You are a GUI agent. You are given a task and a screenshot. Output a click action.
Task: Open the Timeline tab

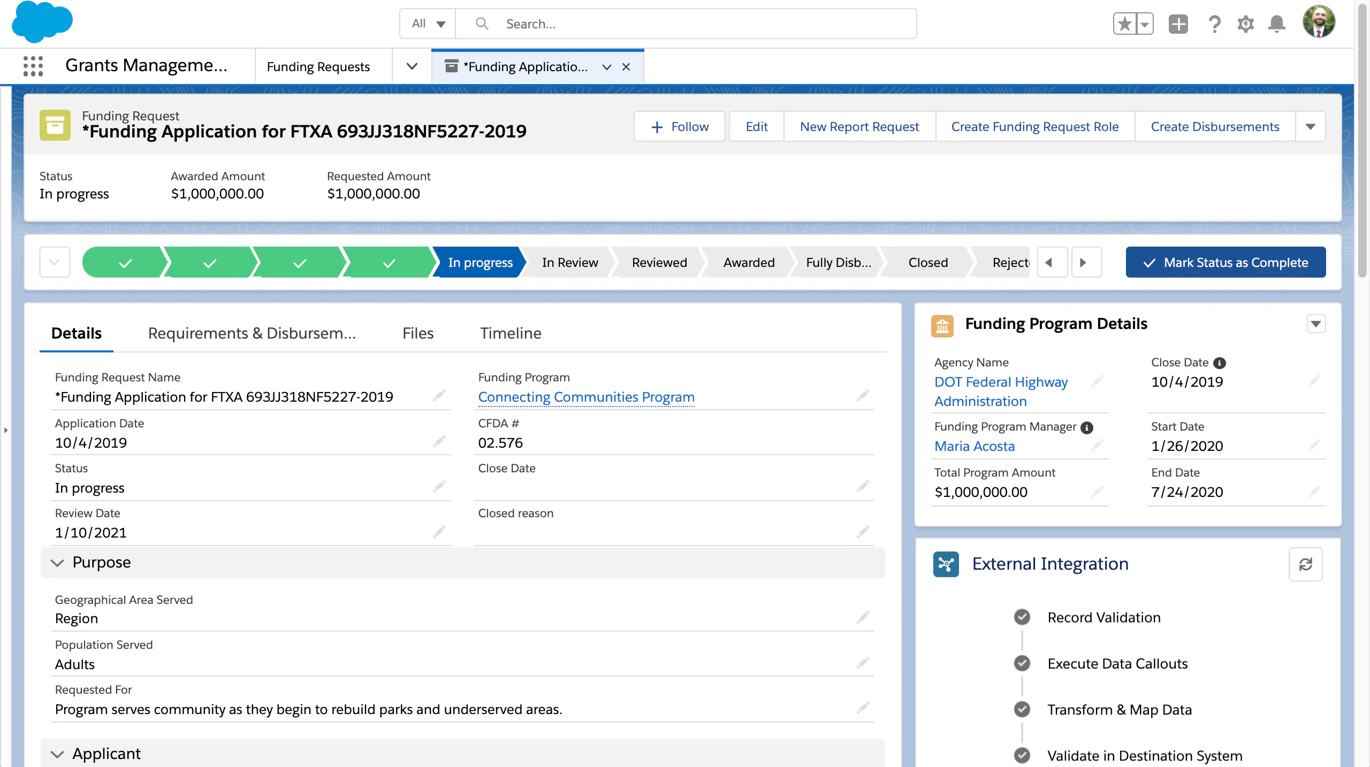click(x=511, y=333)
